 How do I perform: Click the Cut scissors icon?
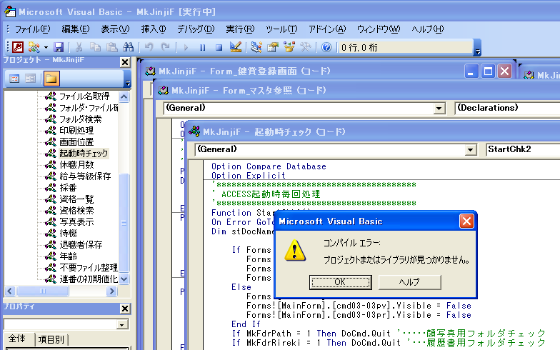pyautogui.click(x=79, y=47)
